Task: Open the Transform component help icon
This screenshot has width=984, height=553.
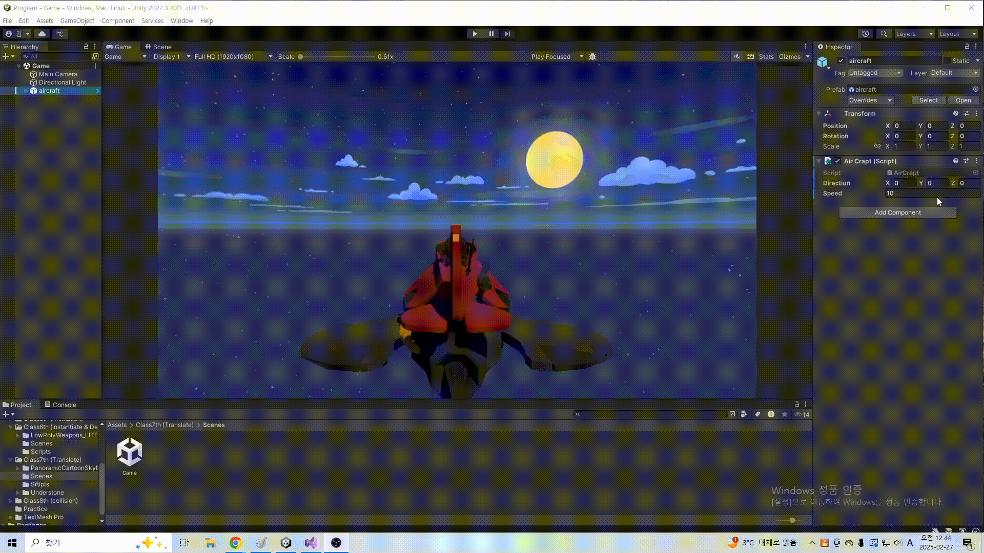Action: click(955, 114)
